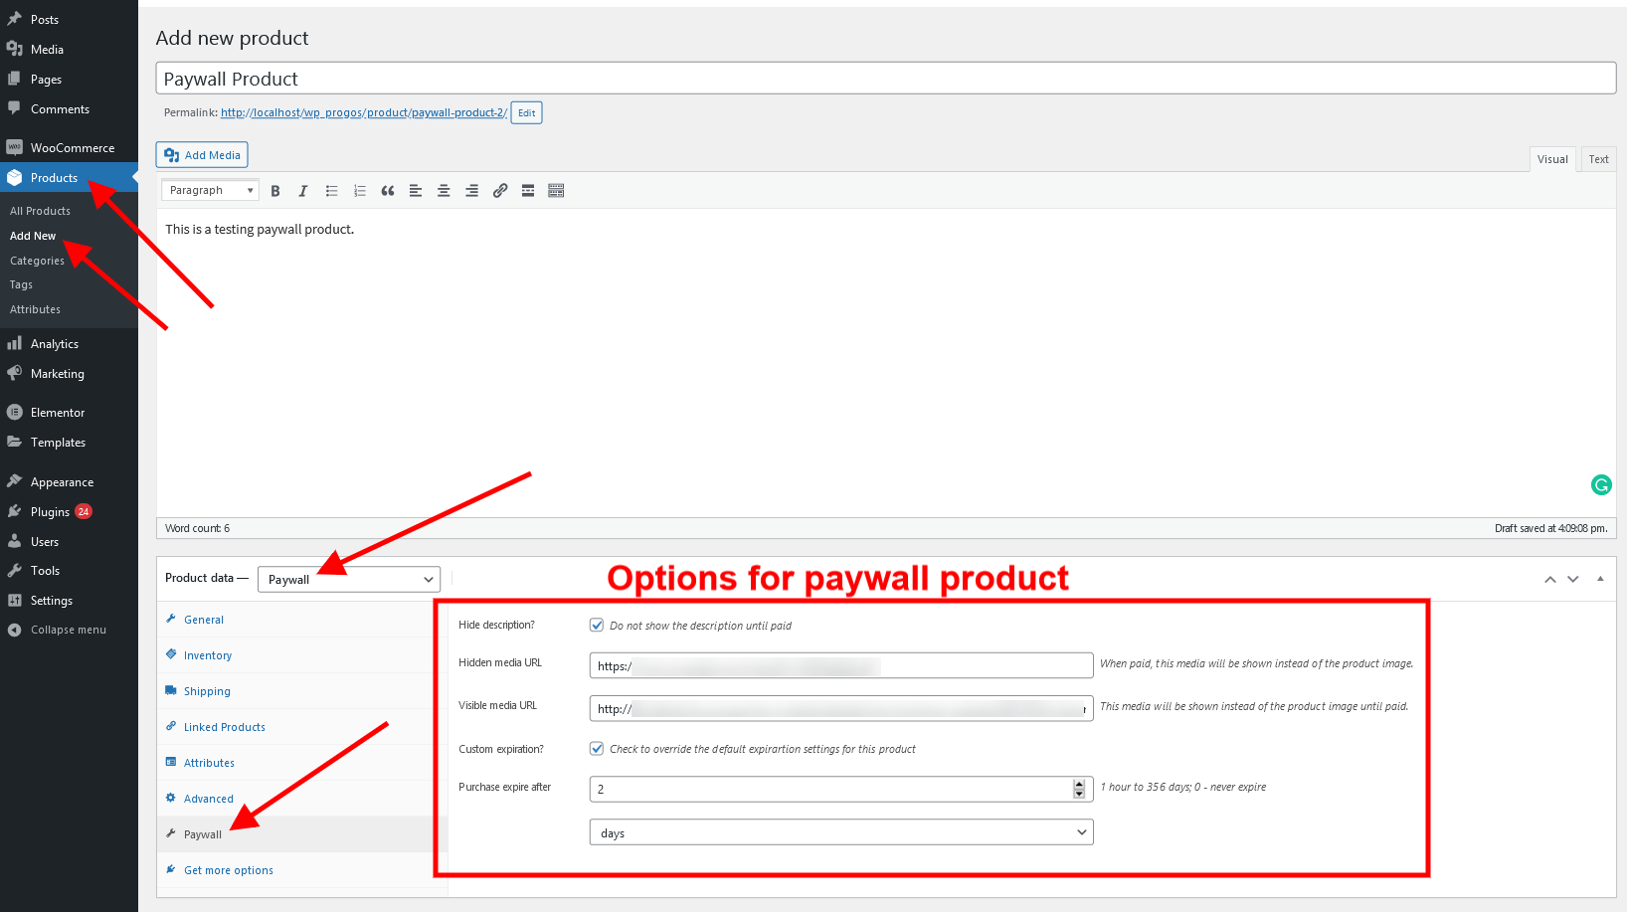This screenshot has height=912, width=1627.
Task: Open the Products menu
Action: coord(69,177)
